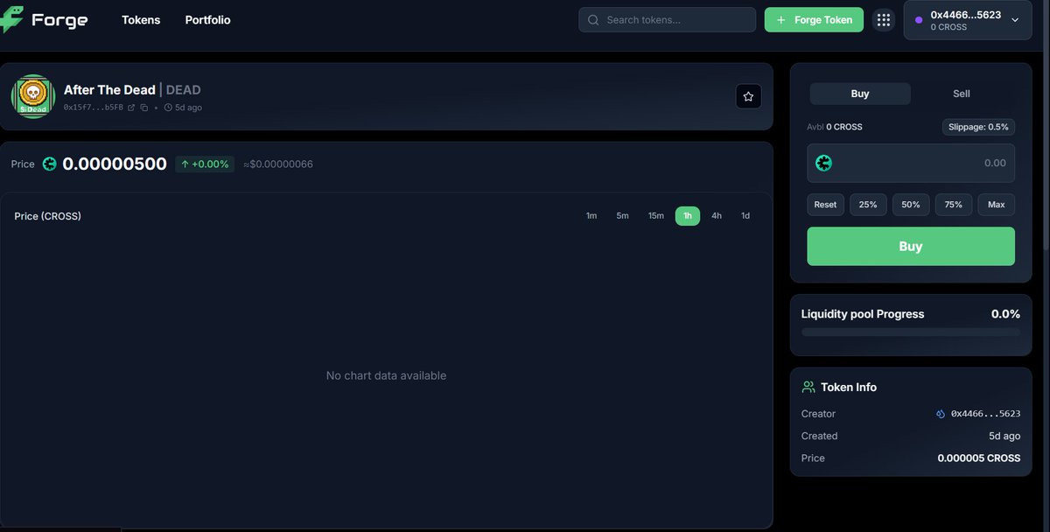Screen dimensions: 1050x532
Task: Select the 1d chart interval
Action: point(745,216)
